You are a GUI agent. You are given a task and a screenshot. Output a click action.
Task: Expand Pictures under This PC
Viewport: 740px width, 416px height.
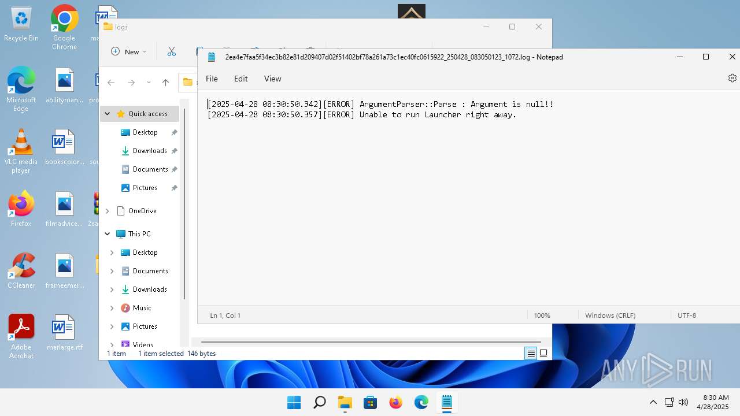click(x=112, y=326)
